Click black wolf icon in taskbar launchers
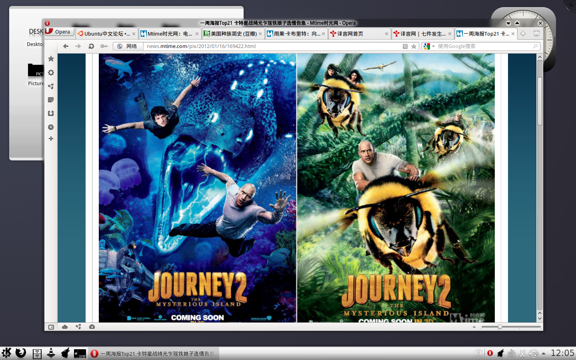The width and height of the screenshot is (576, 360). tap(65, 353)
